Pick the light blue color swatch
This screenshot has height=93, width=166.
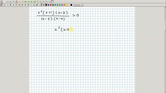(x=58, y=5)
